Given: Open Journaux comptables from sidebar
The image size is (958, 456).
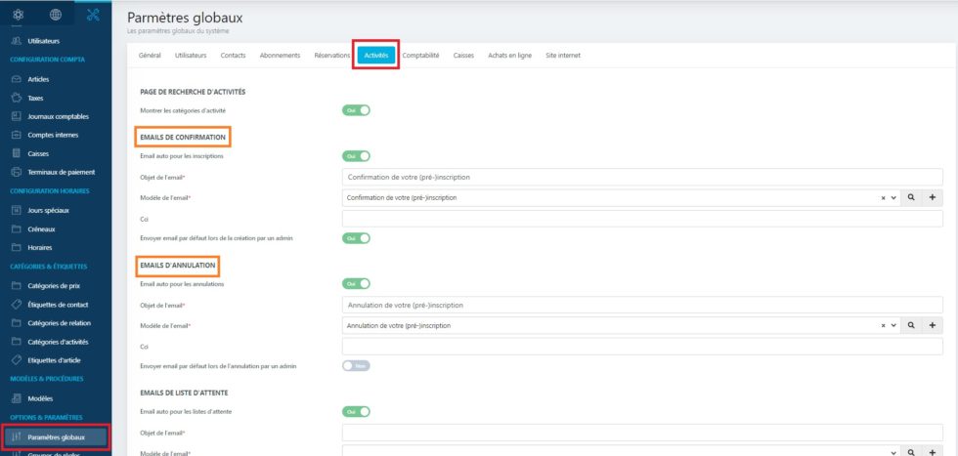Looking at the screenshot, I should 58,116.
